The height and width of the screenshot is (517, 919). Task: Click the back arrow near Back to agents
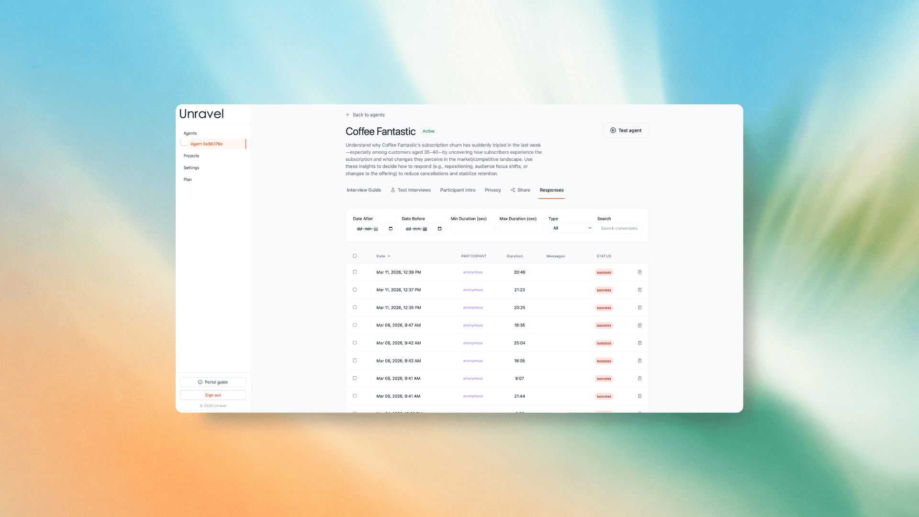coord(347,115)
